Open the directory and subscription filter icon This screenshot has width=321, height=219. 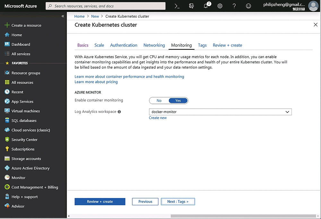point(191,6)
